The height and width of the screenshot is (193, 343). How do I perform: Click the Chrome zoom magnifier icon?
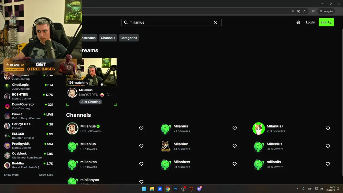pyautogui.click(x=293, y=11)
